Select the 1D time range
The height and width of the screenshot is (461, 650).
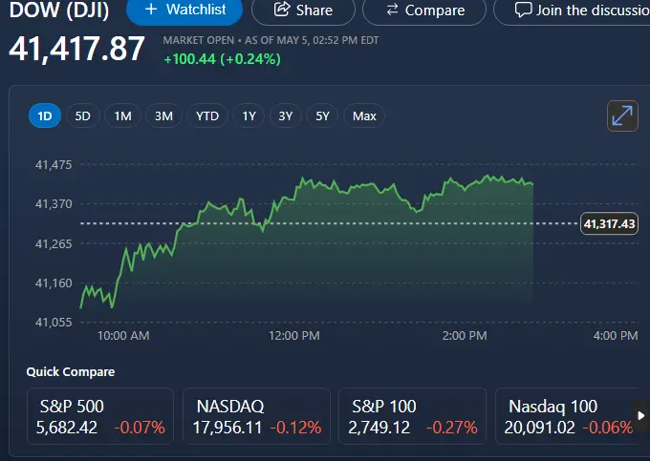click(44, 116)
